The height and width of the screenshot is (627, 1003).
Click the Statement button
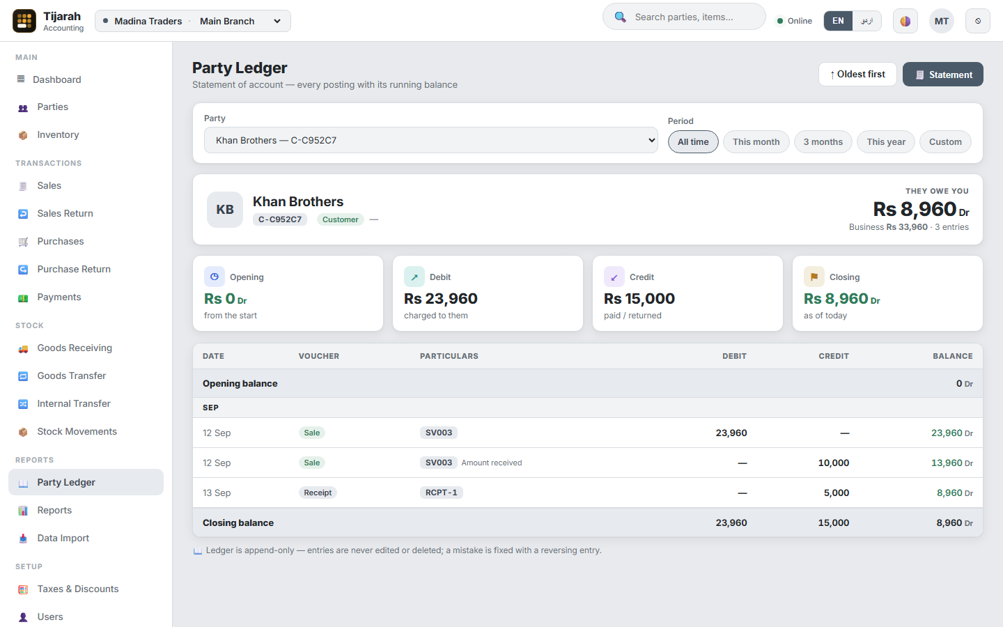(943, 75)
